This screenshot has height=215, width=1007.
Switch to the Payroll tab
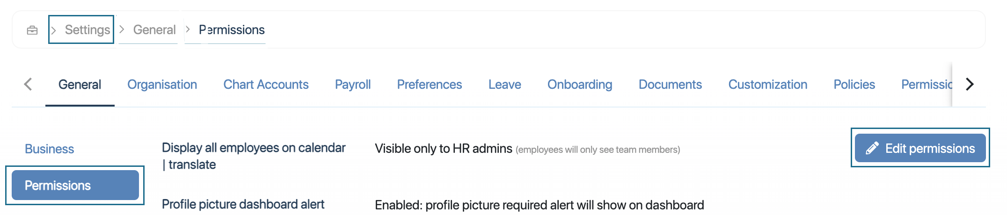[352, 85]
